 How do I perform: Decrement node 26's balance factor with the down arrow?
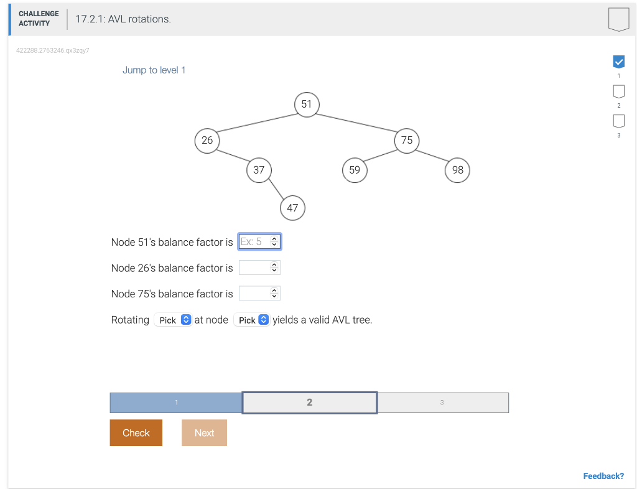tap(276, 270)
